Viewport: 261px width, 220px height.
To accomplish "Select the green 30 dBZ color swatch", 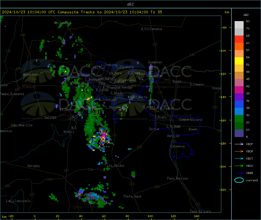I will [239, 119].
